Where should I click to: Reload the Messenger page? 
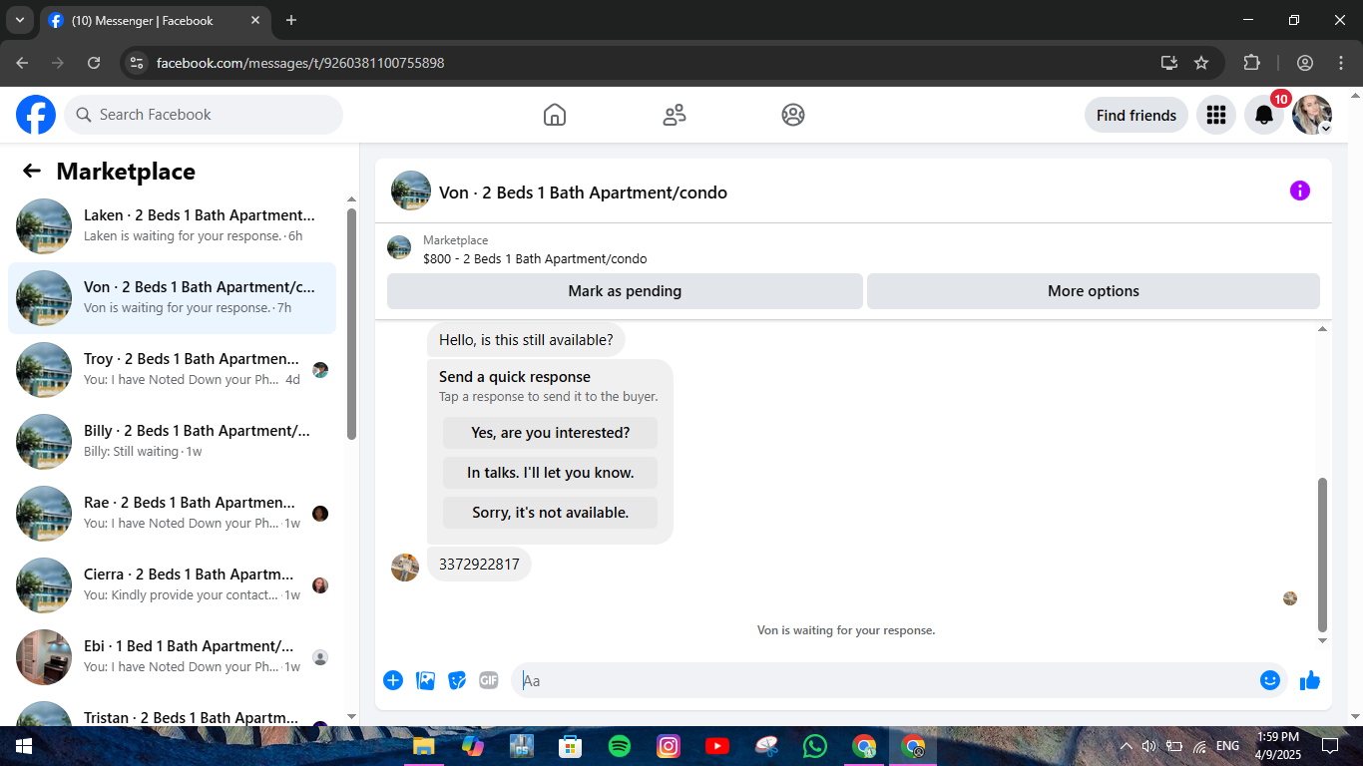point(94,63)
